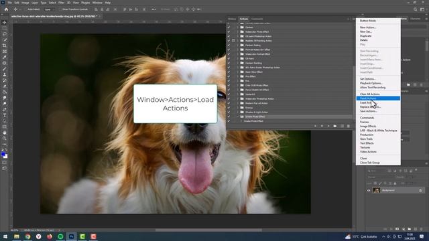Image resolution: width=429 pixels, height=241 pixels.
Task: Click the Stop button in Actions panel
Action: pyautogui.click(x=315, y=127)
